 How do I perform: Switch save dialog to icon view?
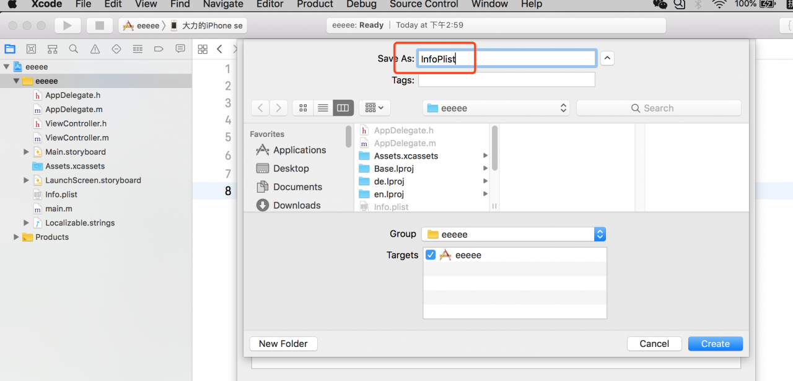tap(303, 108)
